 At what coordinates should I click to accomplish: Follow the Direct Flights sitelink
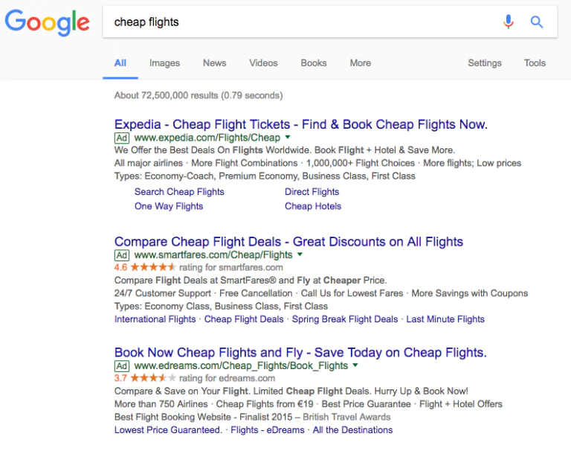312,191
